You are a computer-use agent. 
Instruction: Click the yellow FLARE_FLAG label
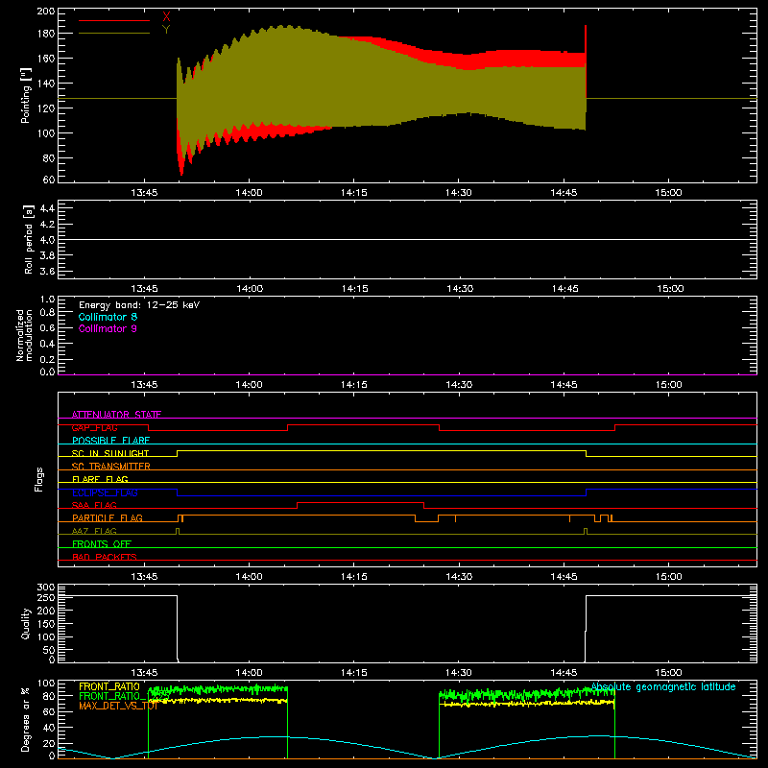(x=100, y=479)
